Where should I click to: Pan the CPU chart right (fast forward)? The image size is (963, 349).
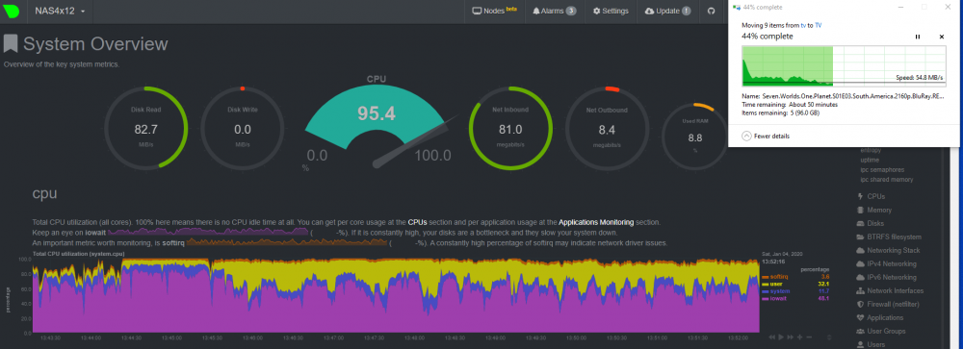pyautogui.click(x=791, y=337)
